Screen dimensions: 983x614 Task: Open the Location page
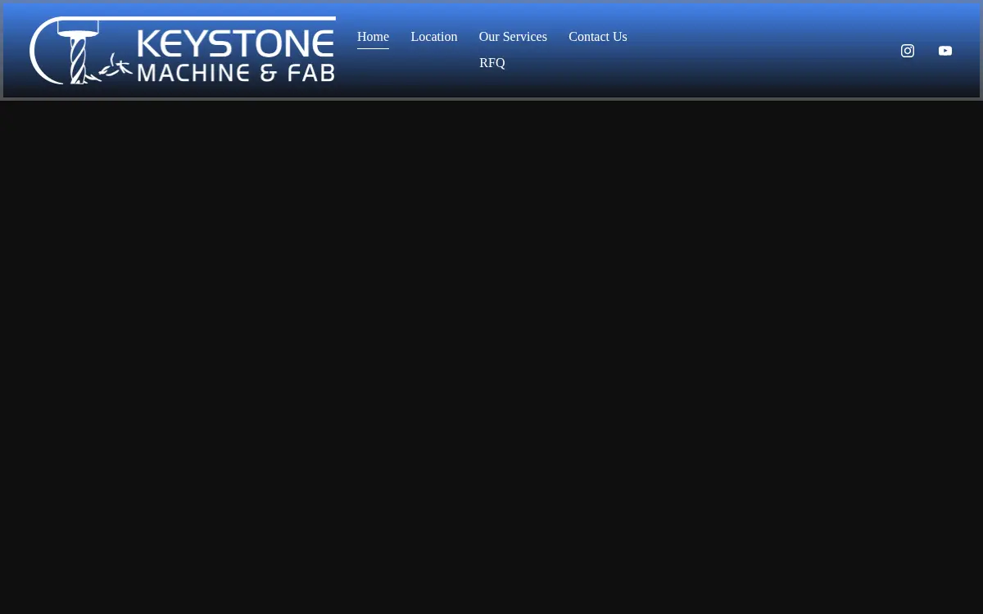[434, 37]
